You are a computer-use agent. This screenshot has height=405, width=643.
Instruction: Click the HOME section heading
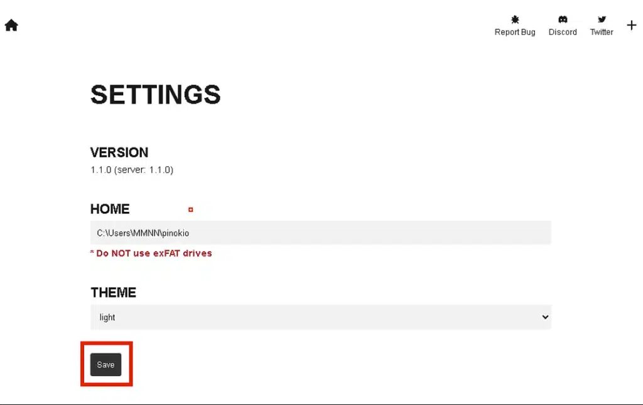pos(110,209)
